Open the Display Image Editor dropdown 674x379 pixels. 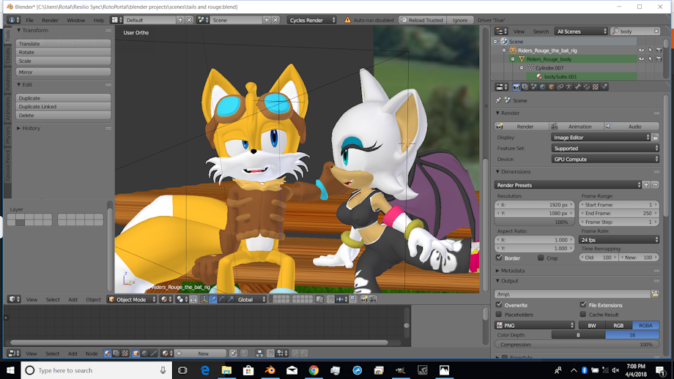pos(601,138)
